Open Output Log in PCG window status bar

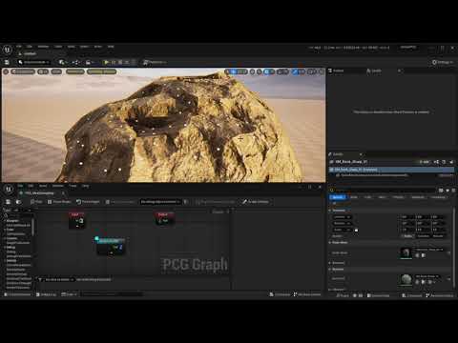pos(47,294)
